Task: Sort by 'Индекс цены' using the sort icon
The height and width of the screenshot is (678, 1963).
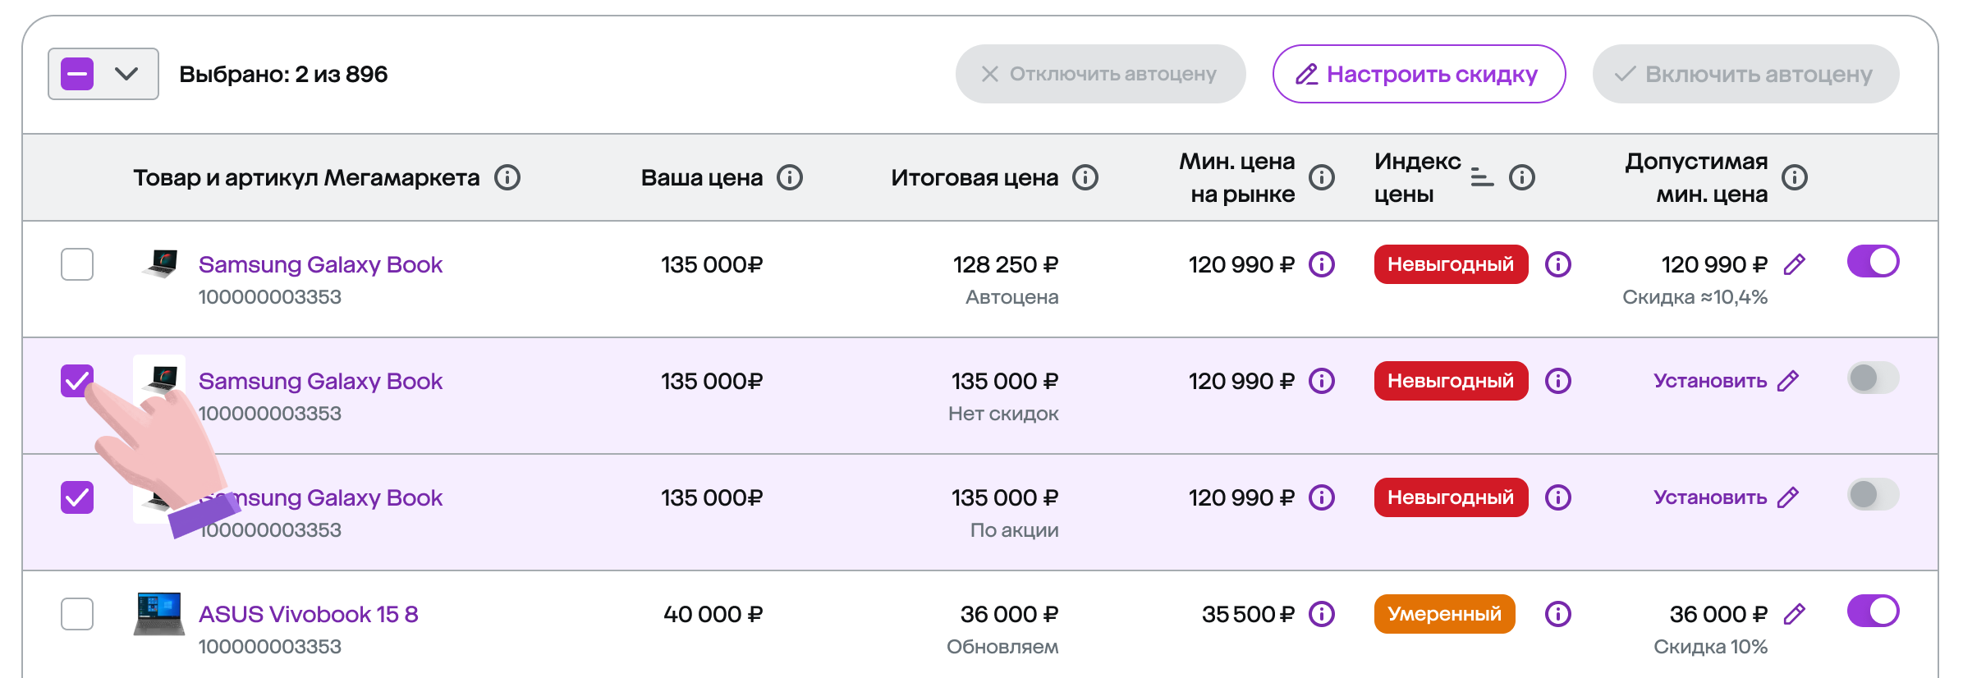Action: (x=1482, y=177)
